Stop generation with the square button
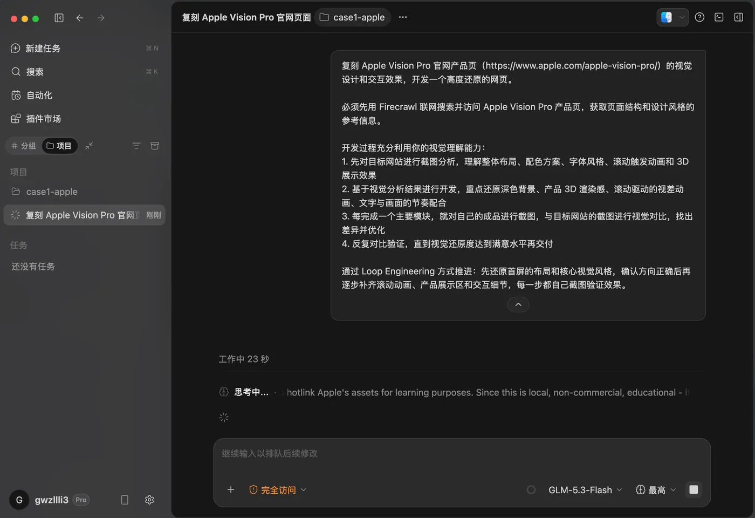Viewport: 755px width, 518px height. pyautogui.click(x=694, y=489)
